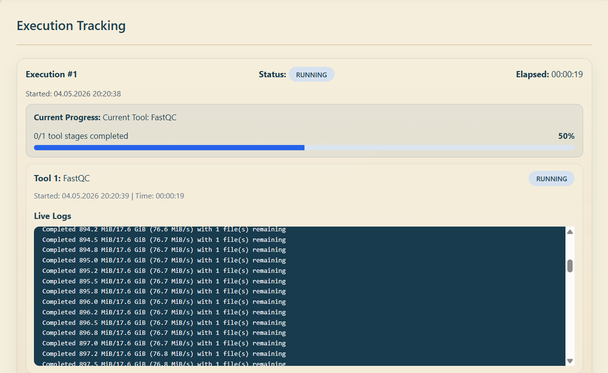The width and height of the screenshot is (608, 373).
Task: Click the 0/1 tool stages completed label
Action: coord(81,136)
